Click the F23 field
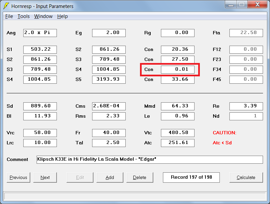 246,60
